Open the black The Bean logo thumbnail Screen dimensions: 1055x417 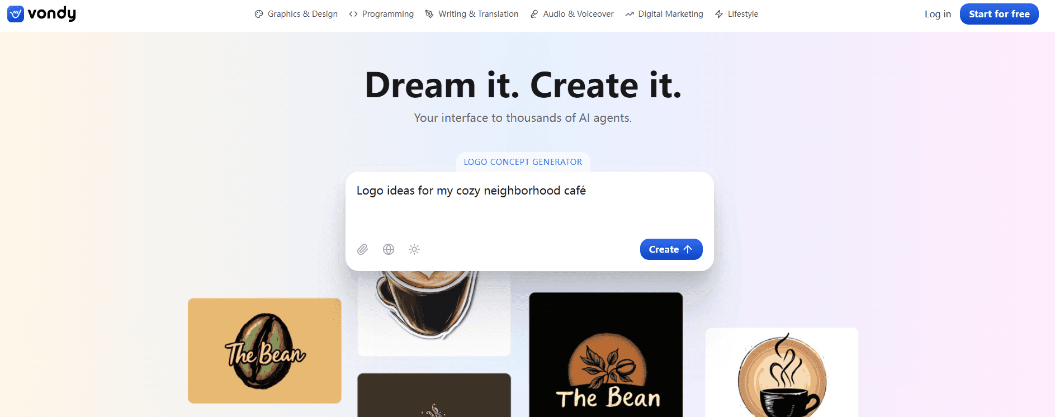point(606,355)
